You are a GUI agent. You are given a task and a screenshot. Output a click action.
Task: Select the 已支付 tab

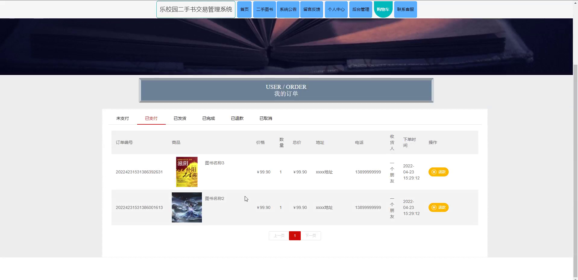click(151, 118)
